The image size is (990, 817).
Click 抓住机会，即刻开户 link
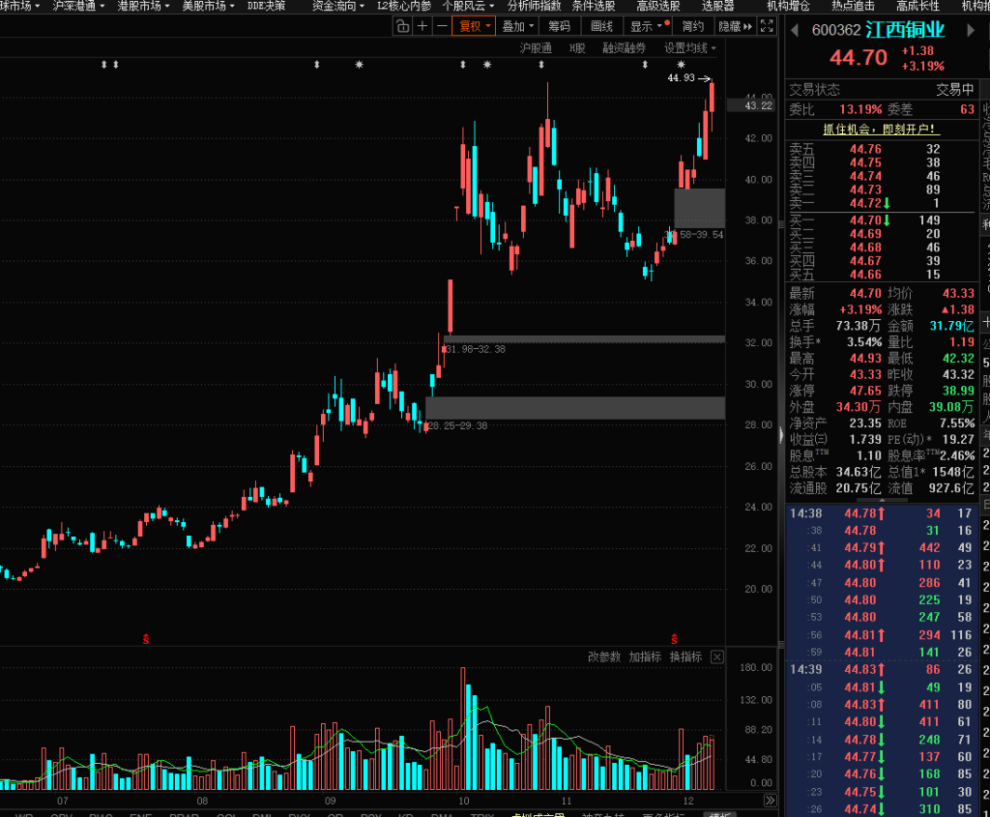[x=880, y=129]
